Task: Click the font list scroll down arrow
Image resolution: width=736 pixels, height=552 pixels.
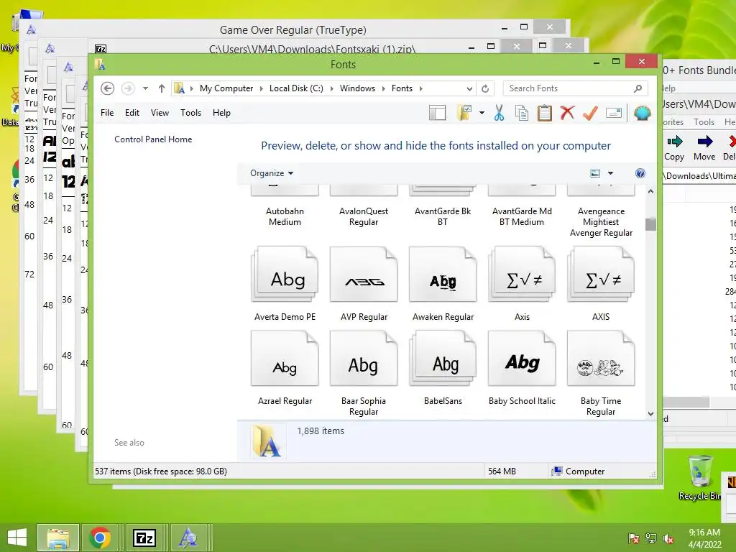Action: [650, 413]
